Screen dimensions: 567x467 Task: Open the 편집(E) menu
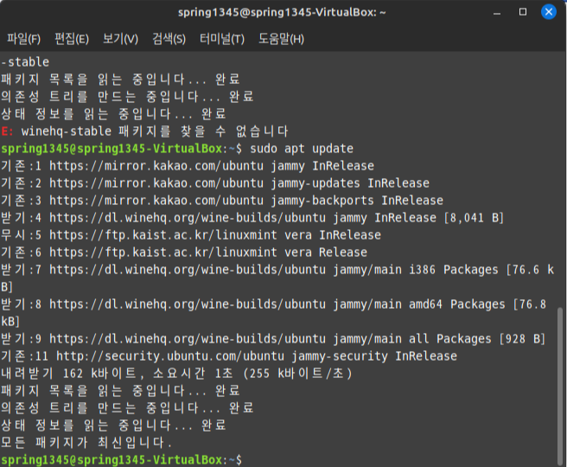[72, 39]
